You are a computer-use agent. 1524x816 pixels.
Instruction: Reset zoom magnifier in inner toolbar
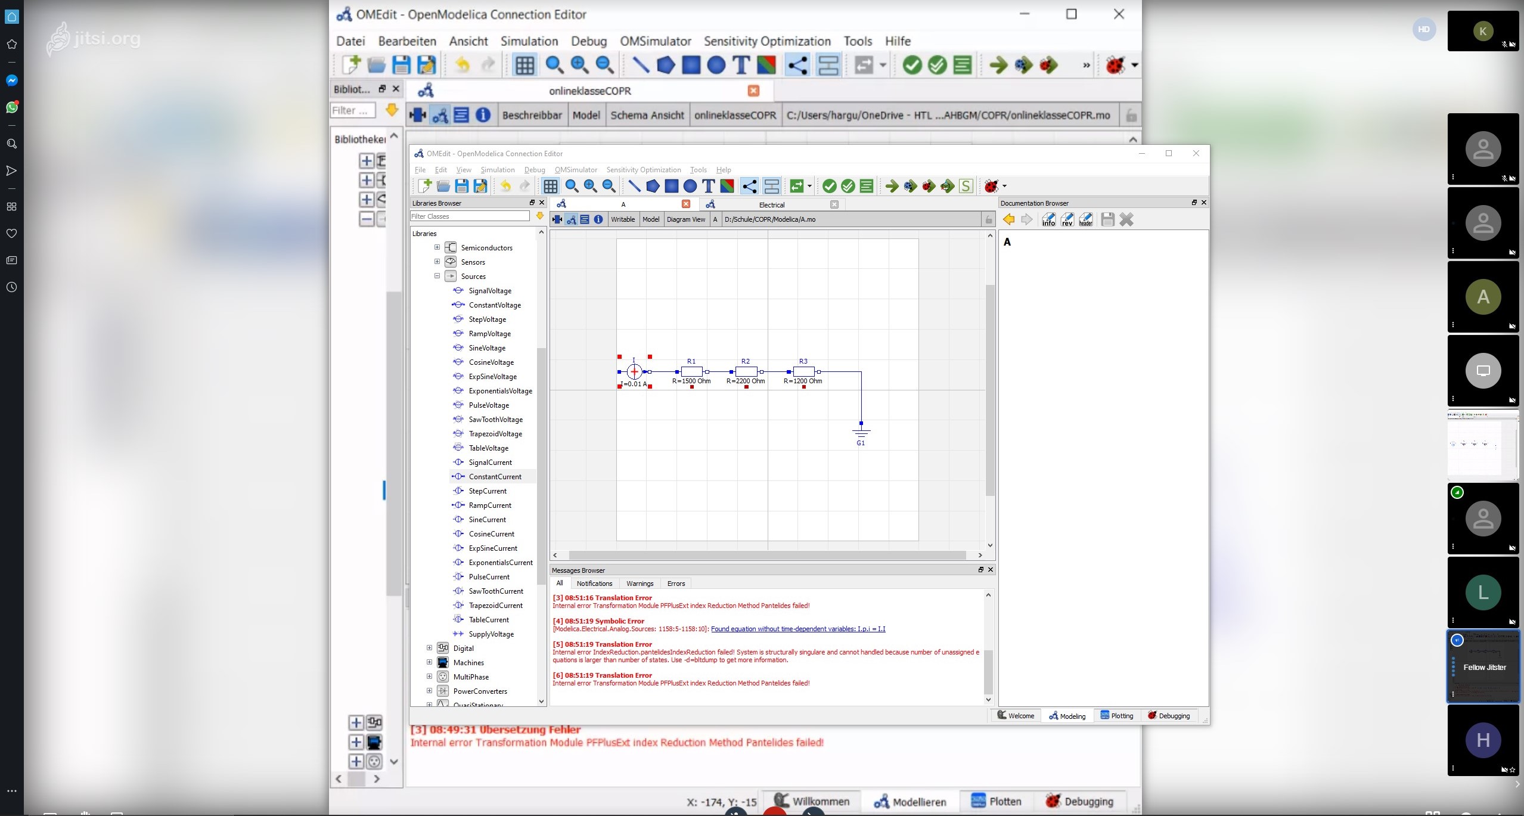pyautogui.click(x=572, y=187)
